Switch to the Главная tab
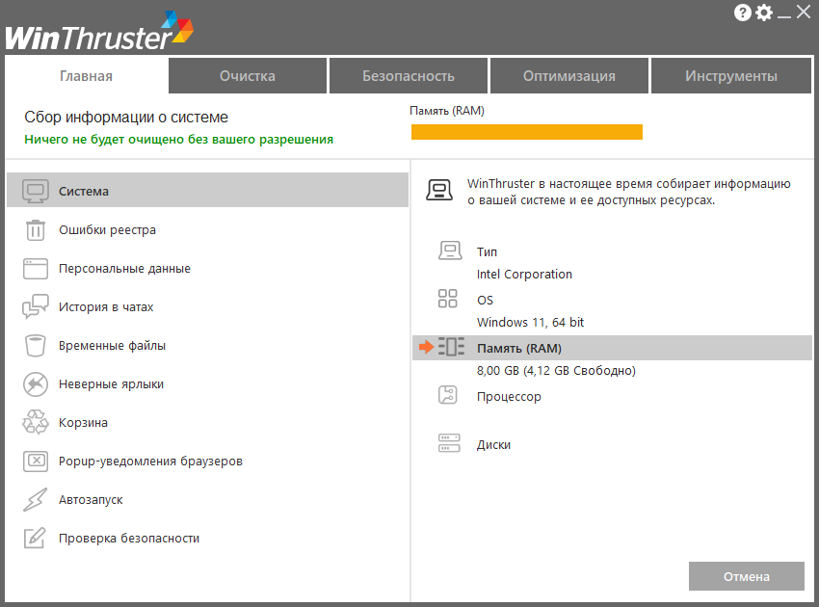This screenshot has width=819, height=607. [86, 76]
